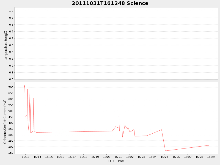220x165 pixels.
Task: Click the 16:29 time tick label
Action: tap(211, 157)
